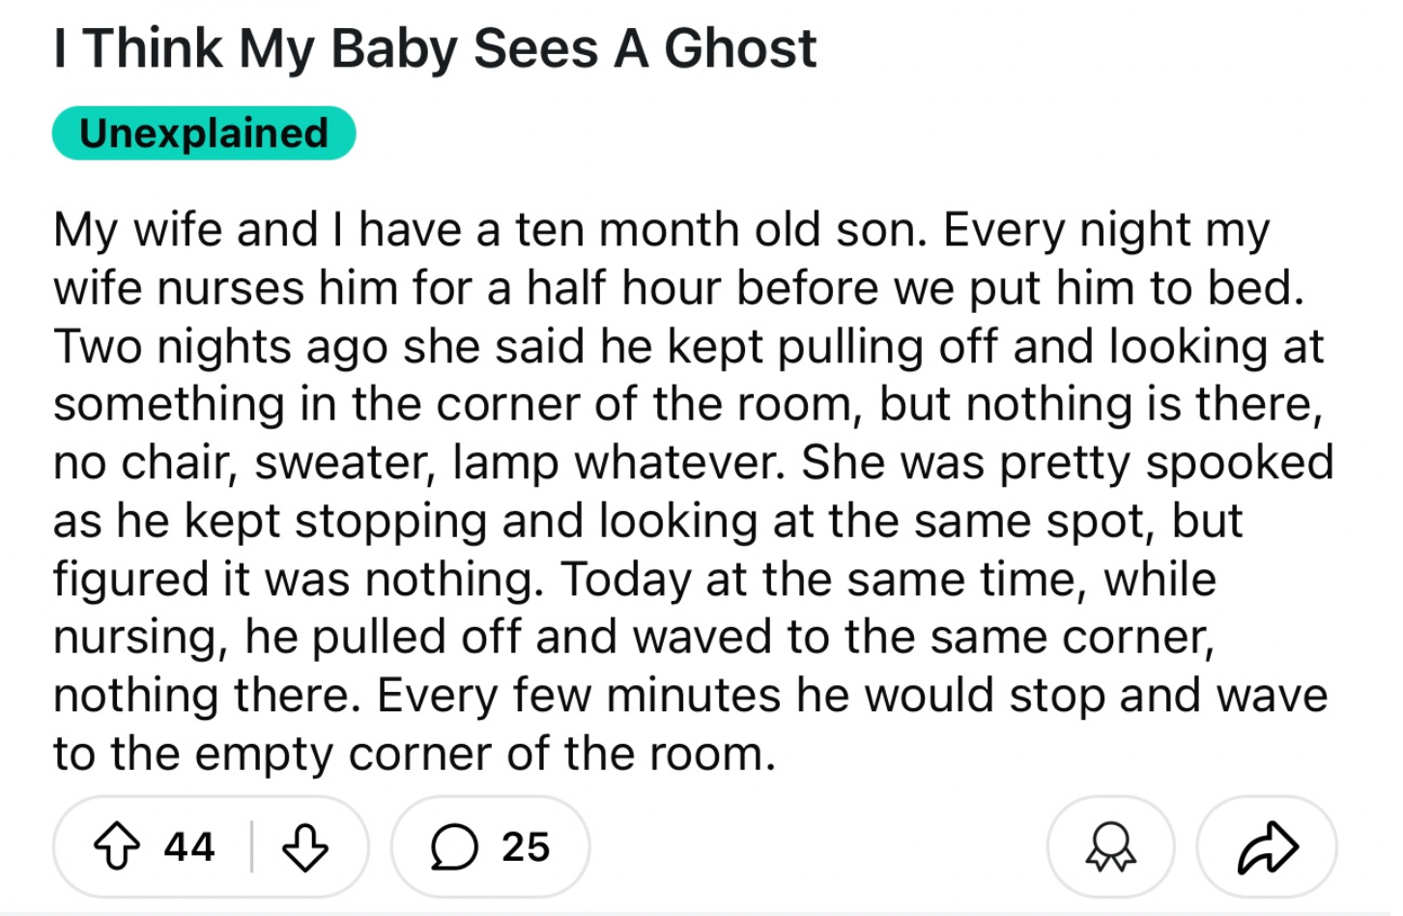1403x916 pixels.
Task: Click the divider between vote arrows
Action: (251, 847)
